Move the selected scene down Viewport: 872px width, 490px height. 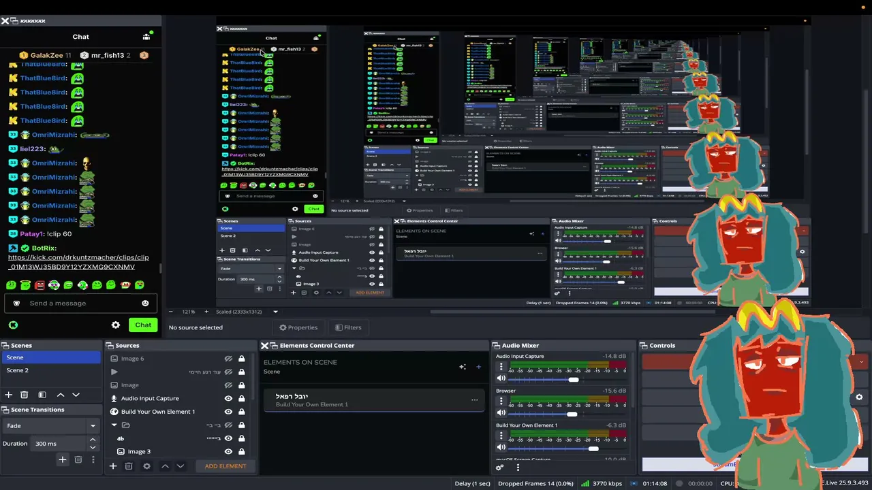point(76,395)
